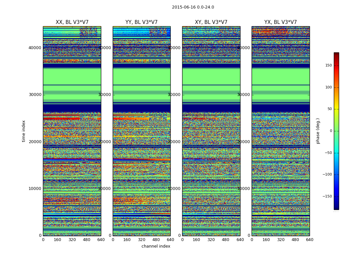This screenshot has height=262, width=344.
Task: Click the XX, BL V3*V7 subplot title
Action: [x=72, y=22]
